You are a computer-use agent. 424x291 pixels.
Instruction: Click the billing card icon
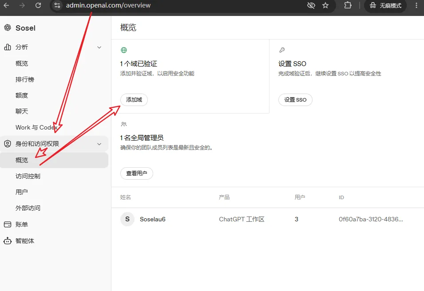click(x=8, y=224)
